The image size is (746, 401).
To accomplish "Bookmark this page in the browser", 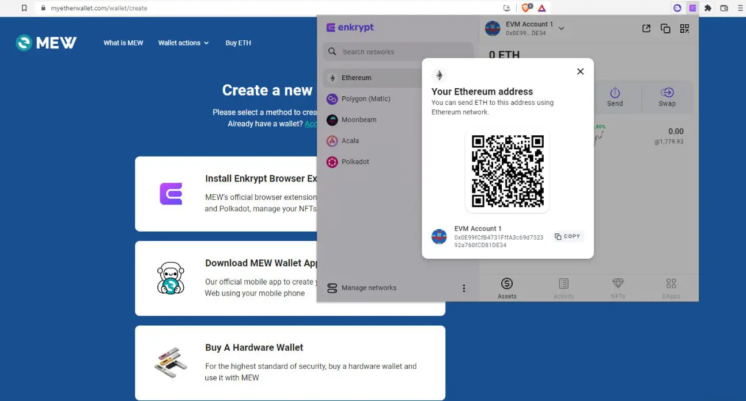I will tap(24, 8).
